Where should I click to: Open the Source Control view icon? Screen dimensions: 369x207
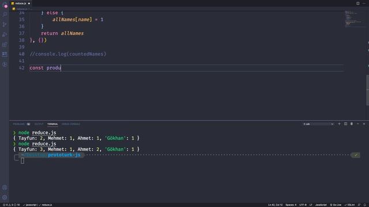[x=5, y=24]
